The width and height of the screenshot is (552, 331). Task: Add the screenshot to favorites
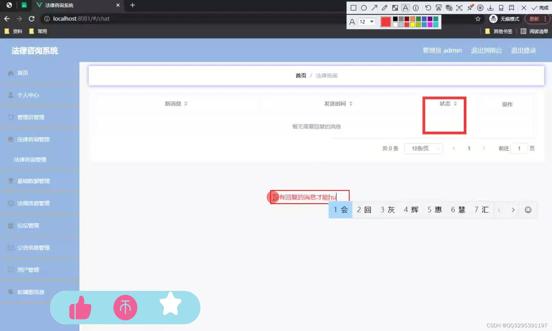[512, 8]
